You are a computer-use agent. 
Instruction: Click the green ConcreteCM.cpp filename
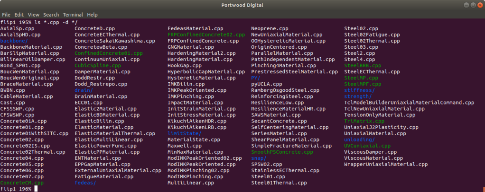(x=22, y=183)
